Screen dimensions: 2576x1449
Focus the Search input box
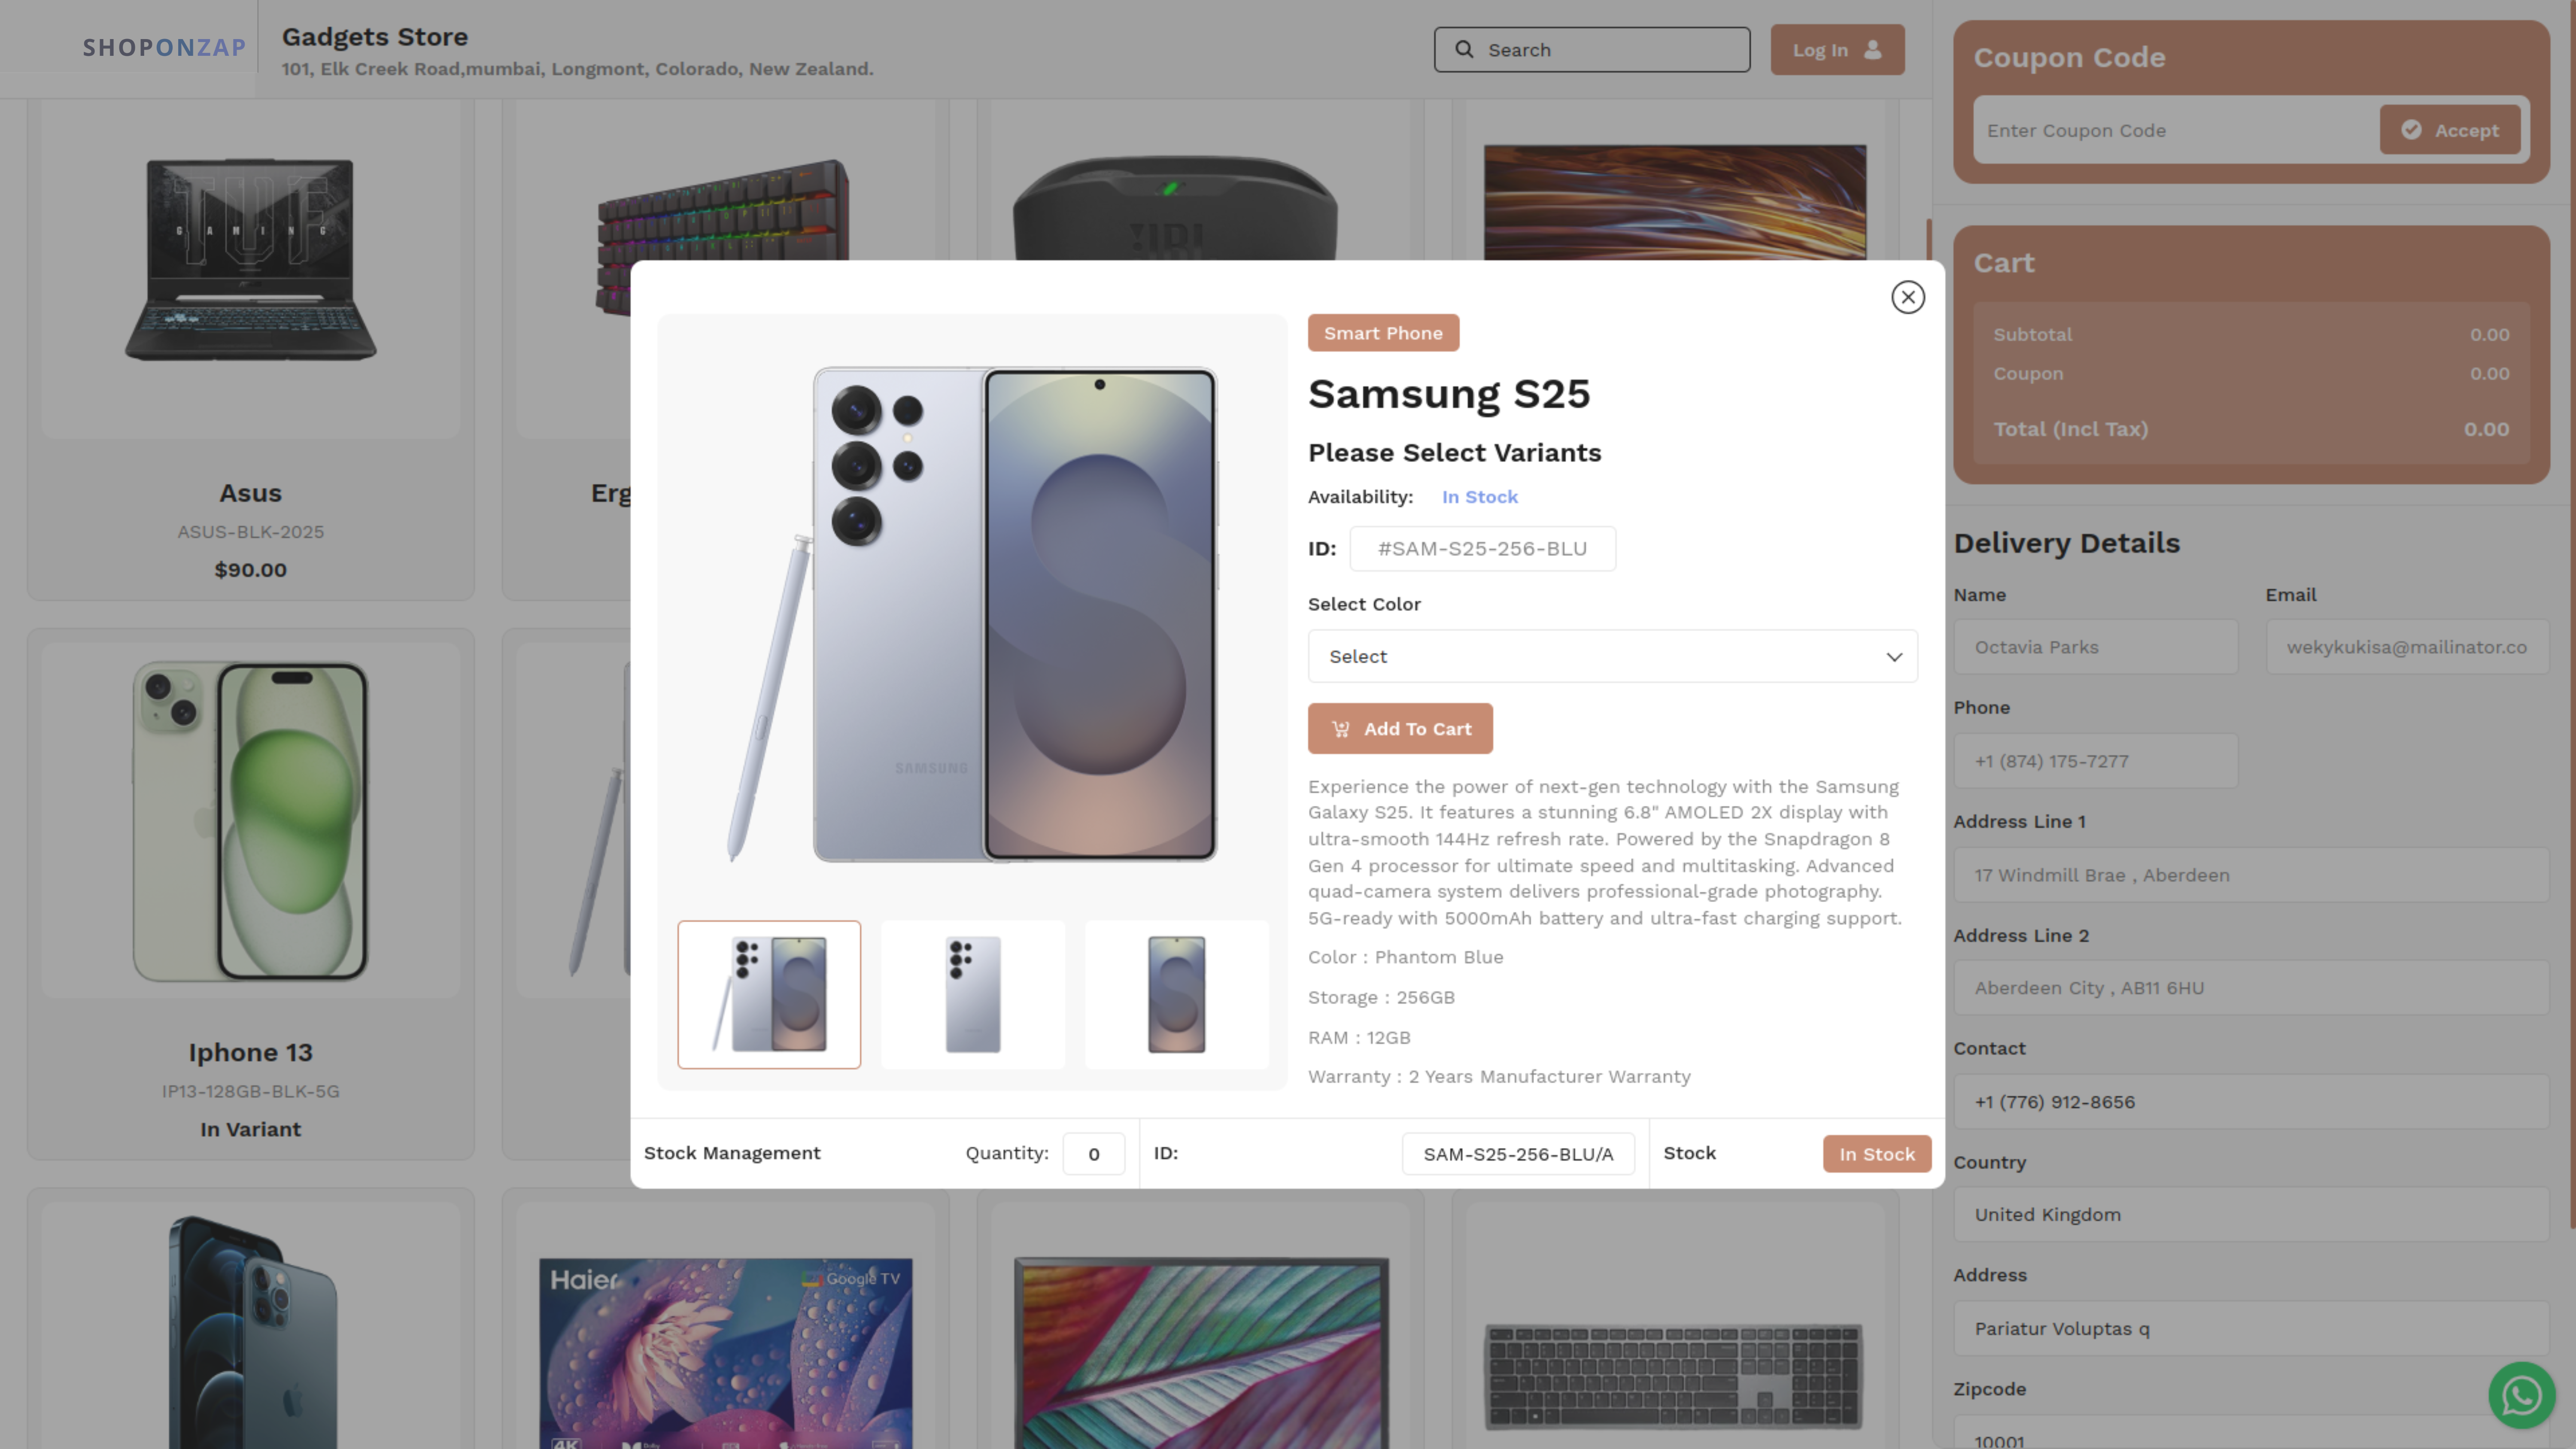[1592, 49]
